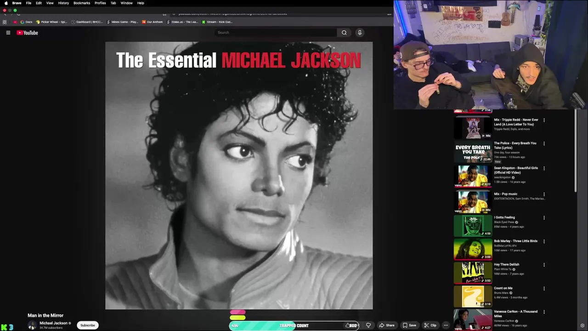Open the Apple menu

(6, 3)
